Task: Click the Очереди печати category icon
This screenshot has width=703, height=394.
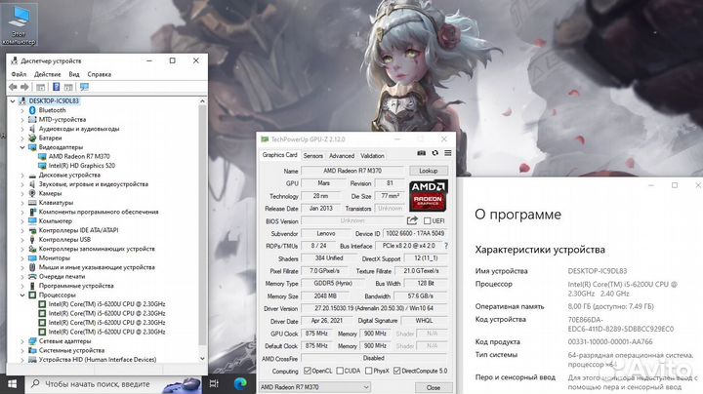Action: 32,276
